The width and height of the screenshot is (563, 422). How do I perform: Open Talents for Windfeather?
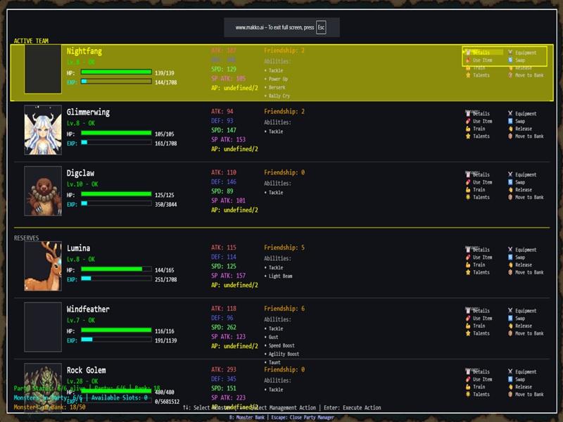click(481, 333)
